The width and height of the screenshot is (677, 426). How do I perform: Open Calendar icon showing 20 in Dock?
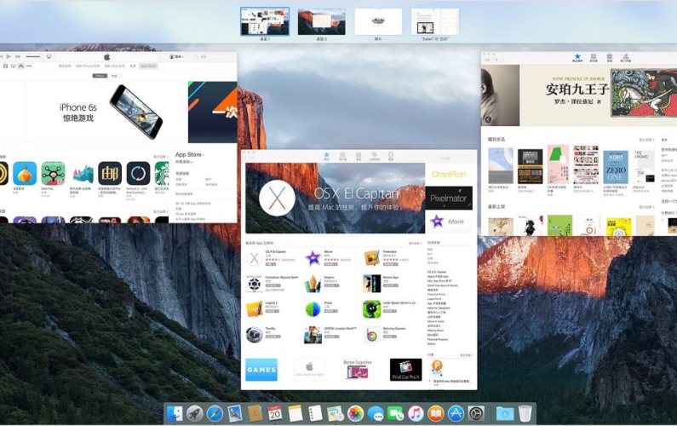pos(274,413)
